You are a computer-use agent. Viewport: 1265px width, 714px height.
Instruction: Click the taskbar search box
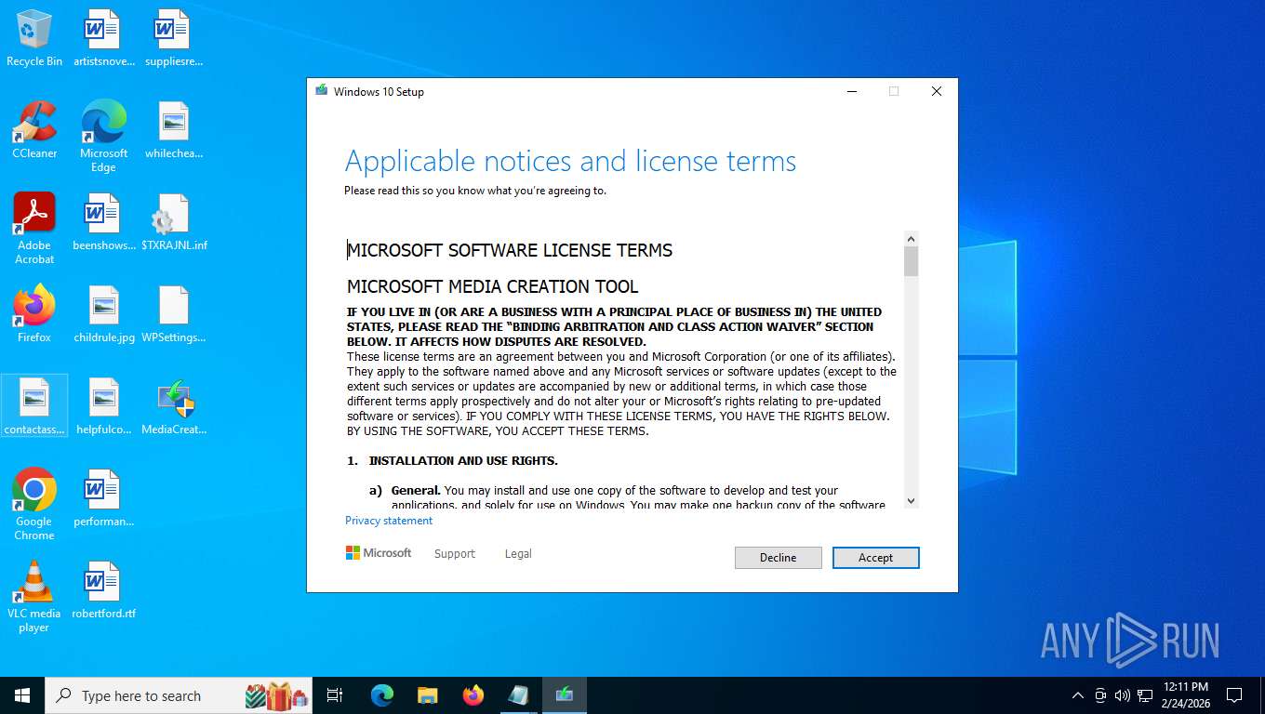click(x=180, y=695)
